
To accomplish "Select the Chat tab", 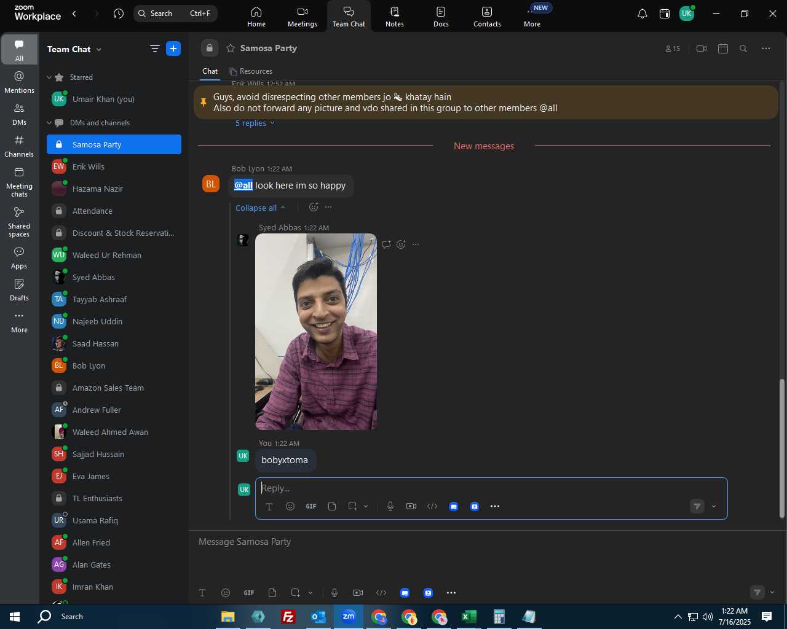I will tap(210, 71).
